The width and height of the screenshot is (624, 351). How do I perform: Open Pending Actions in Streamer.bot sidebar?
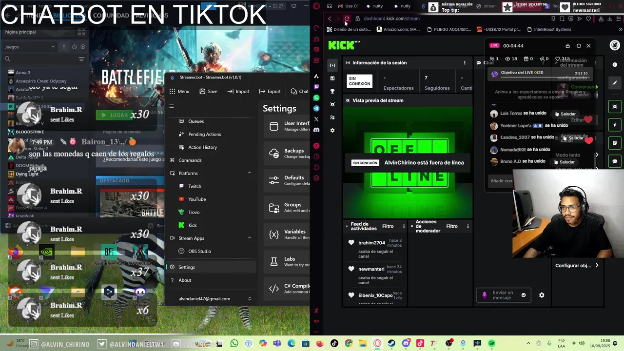[x=204, y=134]
